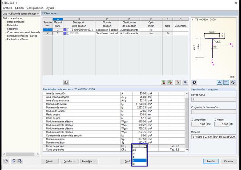The image size is (241, 170).
Task: Click the Material description field
Action: point(213,137)
